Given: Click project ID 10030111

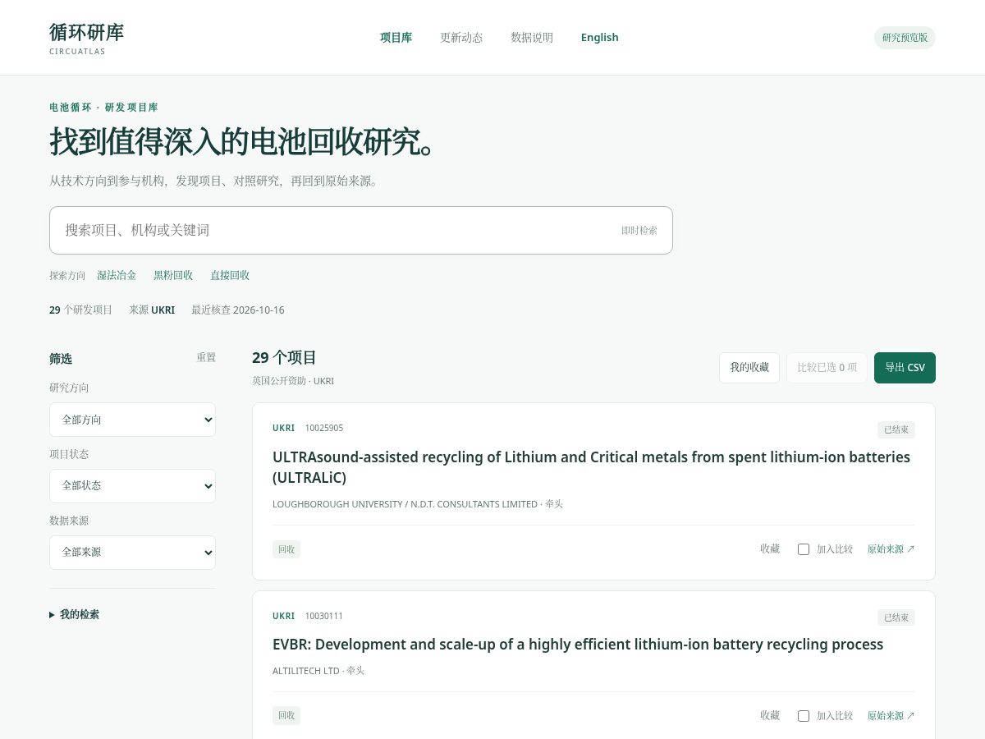Looking at the screenshot, I should pos(324,616).
